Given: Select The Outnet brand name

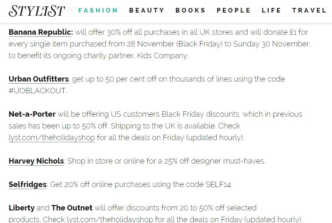Looking at the screenshot, I should pyautogui.click(x=72, y=208).
